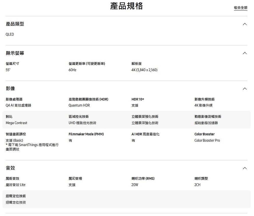Select the 55" screen size value
The height and width of the screenshot is (216, 254).
point(8,70)
